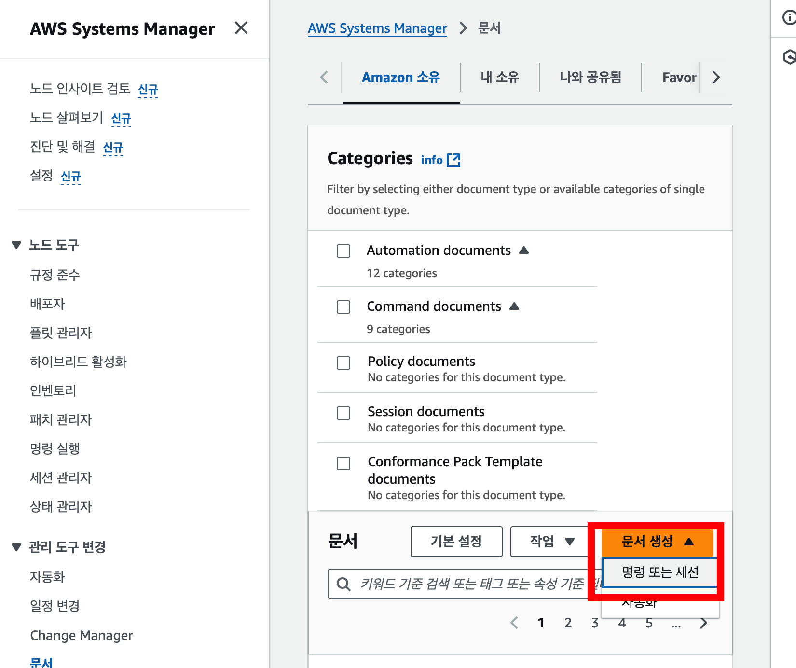Image resolution: width=796 pixels, height=668 pixels.
Task: Go to 자동화 in sidebar
Action: tap(47, 577)
